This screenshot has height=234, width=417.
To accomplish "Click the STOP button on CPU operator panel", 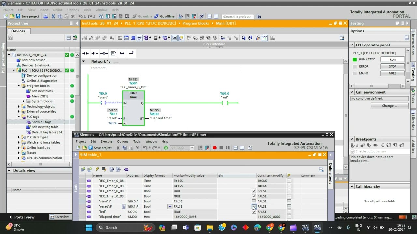I will [393, 66].
